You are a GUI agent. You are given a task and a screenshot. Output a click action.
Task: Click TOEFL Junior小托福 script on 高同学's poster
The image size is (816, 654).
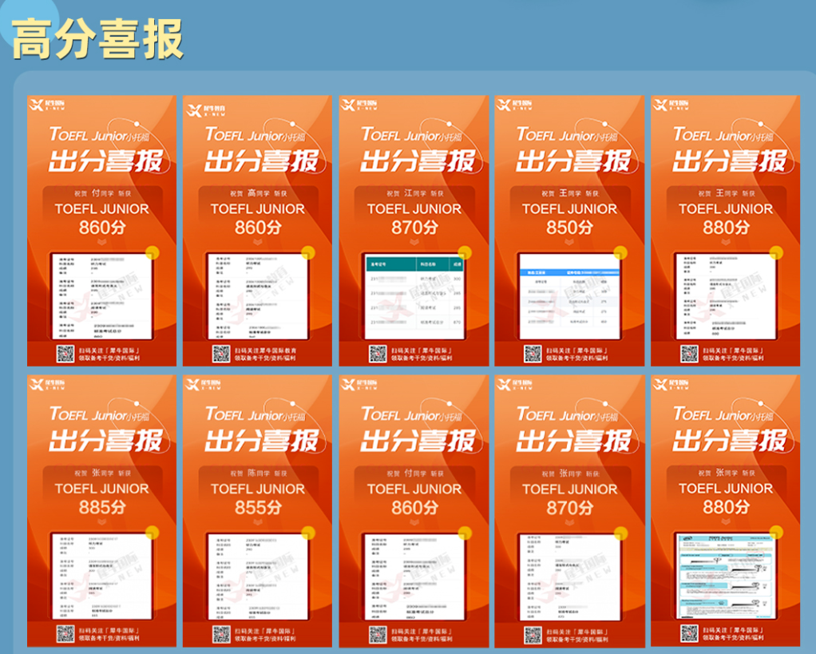coord(255,135)
